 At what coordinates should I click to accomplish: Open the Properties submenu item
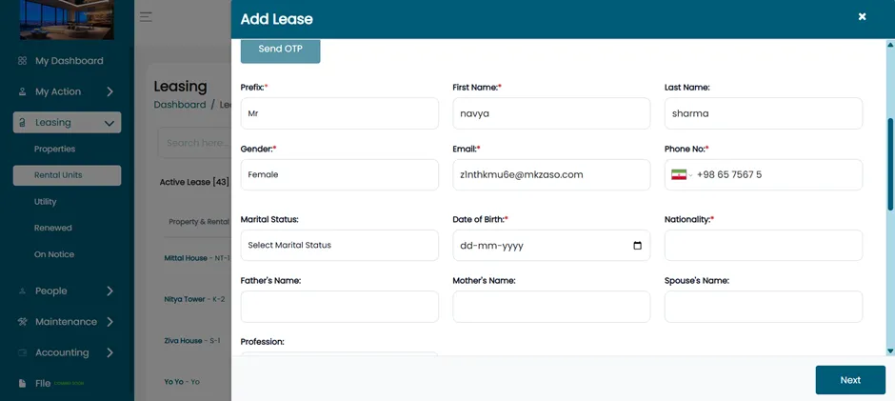click(54, 149)
